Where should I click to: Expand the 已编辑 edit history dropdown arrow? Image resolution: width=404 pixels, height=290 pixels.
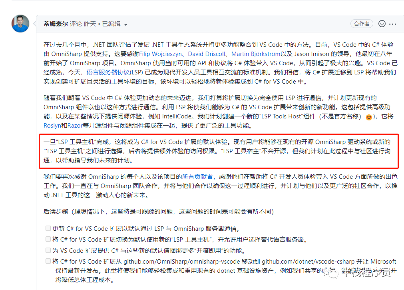126,25
